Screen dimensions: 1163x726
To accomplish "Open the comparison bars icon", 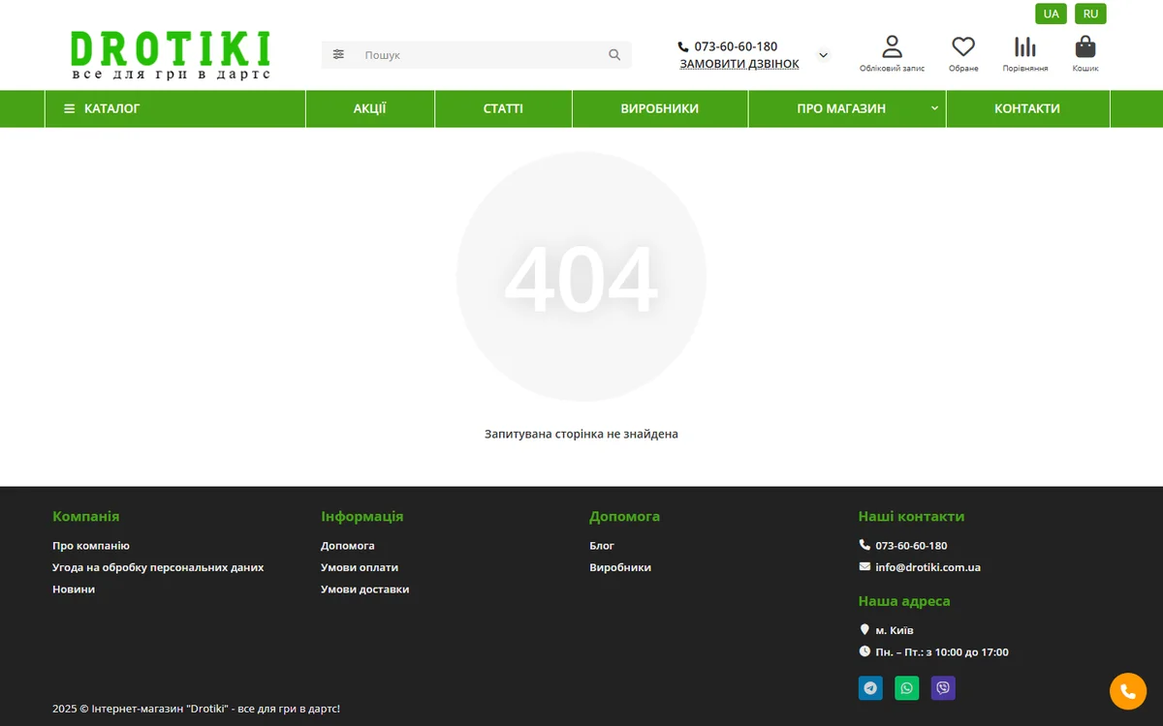I will pos(1025,46).
